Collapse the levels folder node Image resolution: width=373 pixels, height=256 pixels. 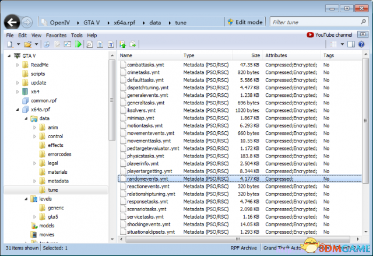point(26,199)
